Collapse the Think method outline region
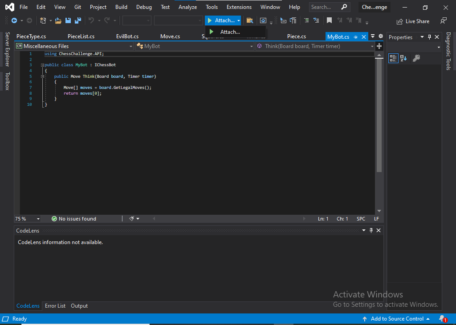 click(x=42, y=76)
